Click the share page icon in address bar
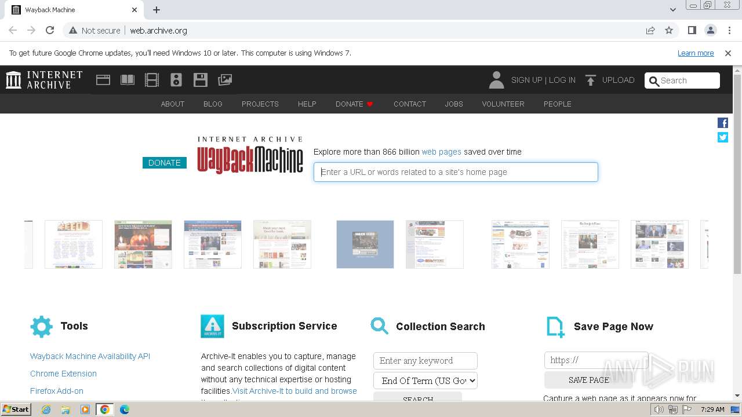 click(x=650, y=30)
